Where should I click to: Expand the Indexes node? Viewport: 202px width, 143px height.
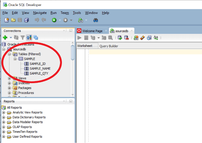9,83
